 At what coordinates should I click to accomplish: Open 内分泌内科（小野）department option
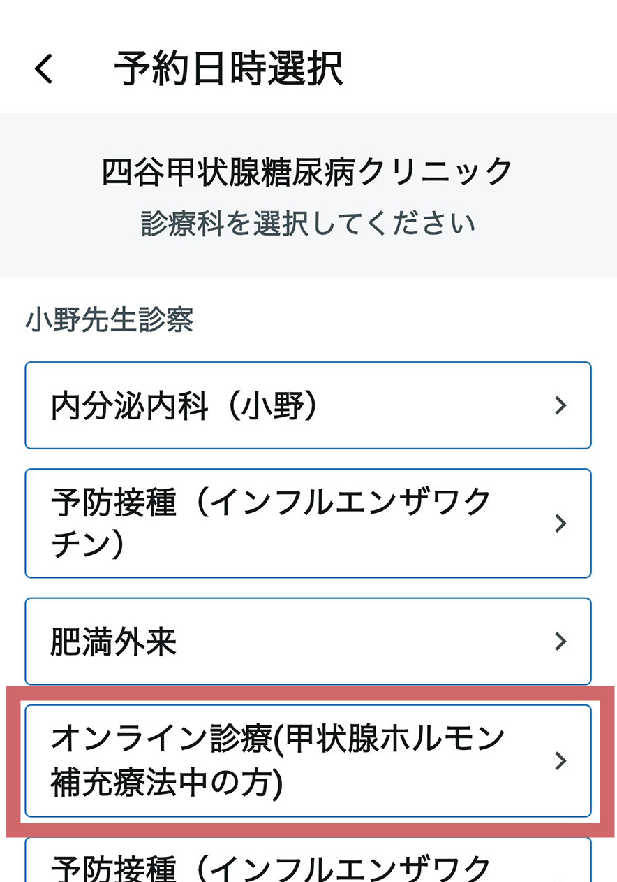click(x=307, y=405)
